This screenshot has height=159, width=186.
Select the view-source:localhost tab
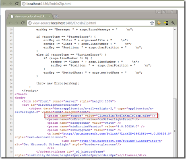pyautogui.click(x=30, y=16)
